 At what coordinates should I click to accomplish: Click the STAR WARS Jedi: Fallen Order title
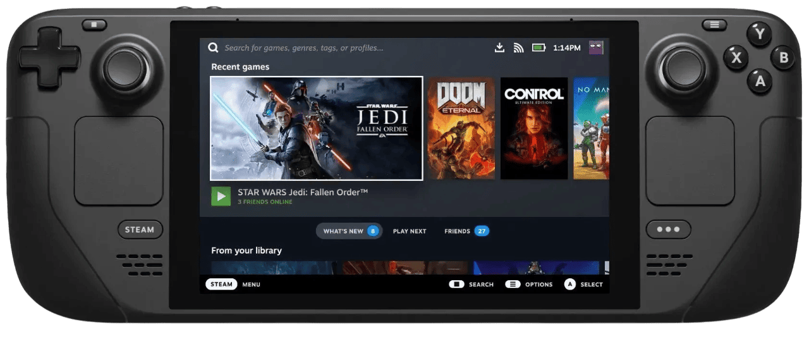point(303,192)
